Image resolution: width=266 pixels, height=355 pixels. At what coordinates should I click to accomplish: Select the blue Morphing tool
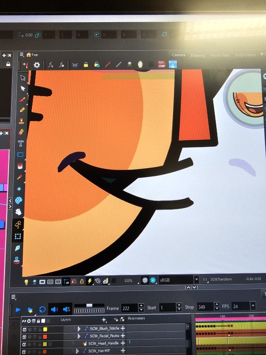tap(19, 200)
